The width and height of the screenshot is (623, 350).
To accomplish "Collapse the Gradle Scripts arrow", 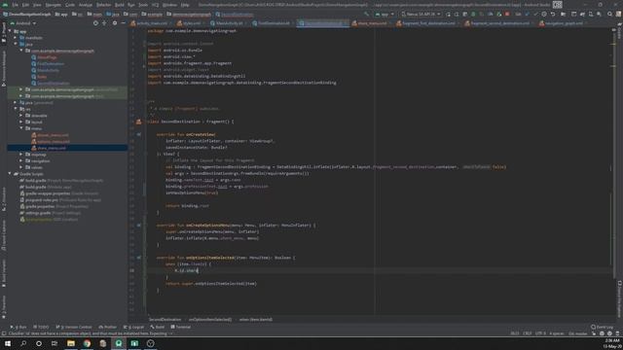I will pos(10,174).
